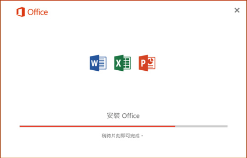
Task: Click the blue Word application icon
Action: pyautogui.click(x=98, y=63)
